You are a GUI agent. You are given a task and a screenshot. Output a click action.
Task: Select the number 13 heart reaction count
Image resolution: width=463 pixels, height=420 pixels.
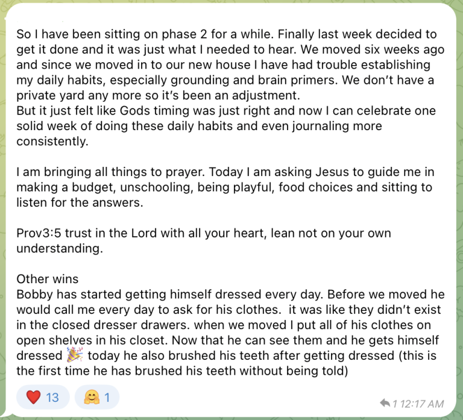[52, 398]
